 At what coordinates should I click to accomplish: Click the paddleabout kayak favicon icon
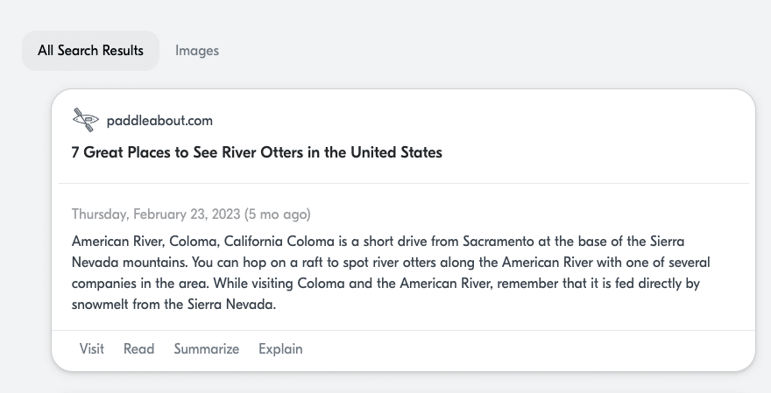click(x=86, y=120)
